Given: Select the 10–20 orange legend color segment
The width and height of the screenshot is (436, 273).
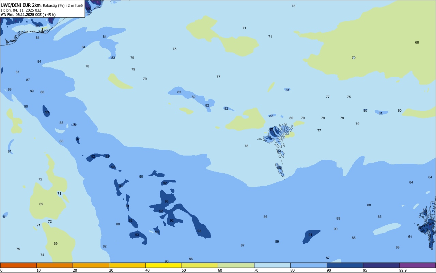Looking at the screenshot, I should coord(54,265).
